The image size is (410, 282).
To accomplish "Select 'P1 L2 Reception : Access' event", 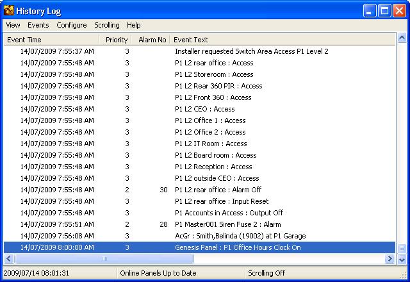I will tap(199, 167).
